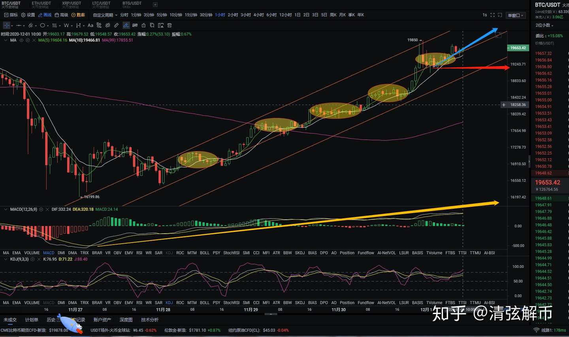Select the ruler measure tool
This screenshot has height=337, width=569.
(x=117, y=25)
